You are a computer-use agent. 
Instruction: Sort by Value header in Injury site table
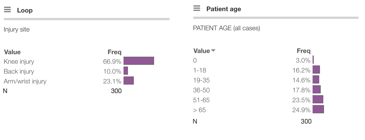tap(12, 52)
